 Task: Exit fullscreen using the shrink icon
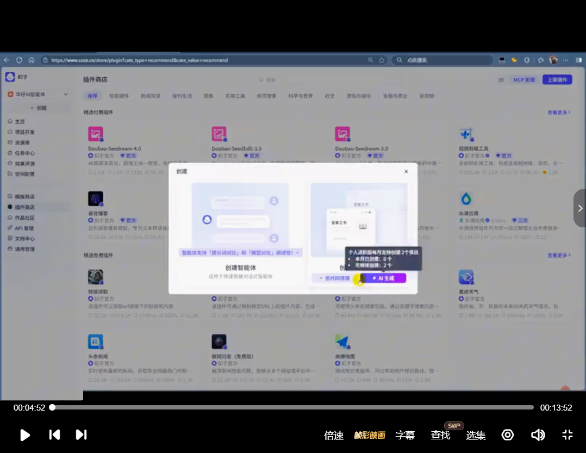[568, 435]
